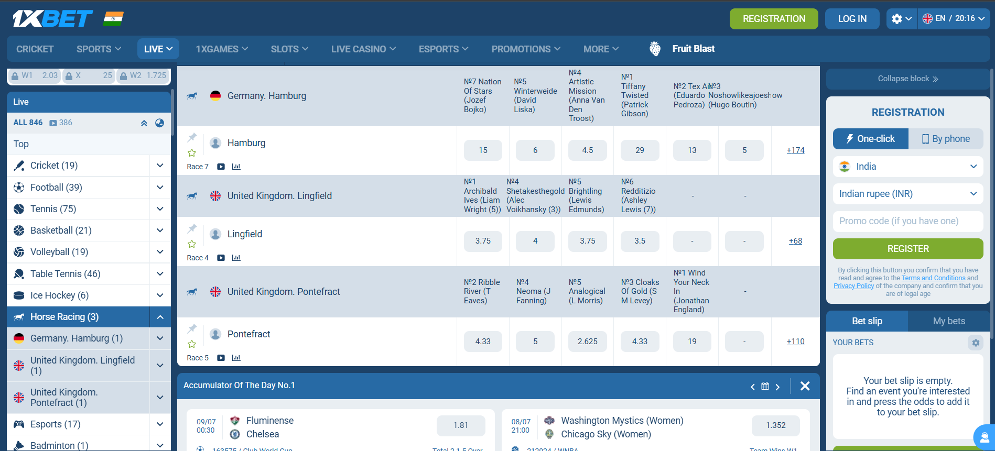Image resolution: width=995 pixels, height=451 pixels.
Task: Select By phone registration option
Action: point(946,139)
